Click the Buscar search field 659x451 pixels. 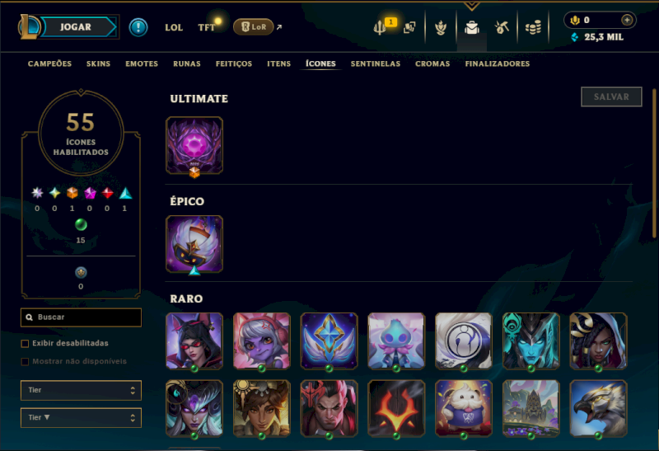81,317
